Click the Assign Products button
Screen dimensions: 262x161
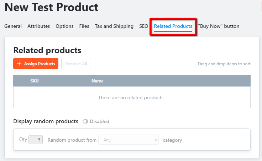36,64
